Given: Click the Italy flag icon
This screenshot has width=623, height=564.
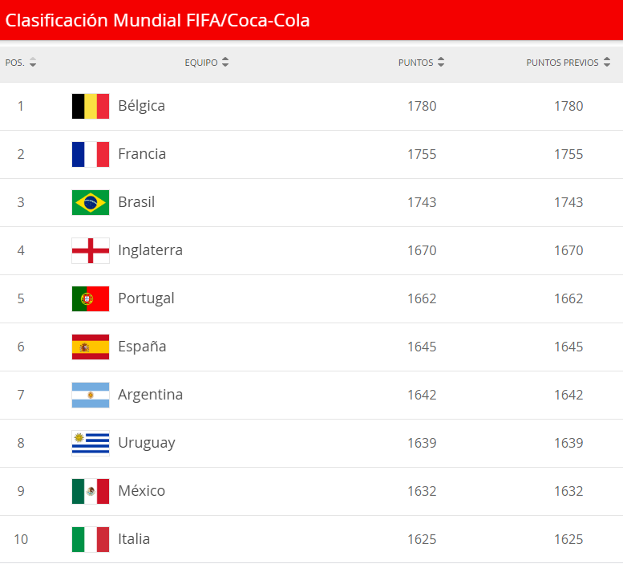Looking at the screenshot, I should pyautogui.click(x=91, y=539).
